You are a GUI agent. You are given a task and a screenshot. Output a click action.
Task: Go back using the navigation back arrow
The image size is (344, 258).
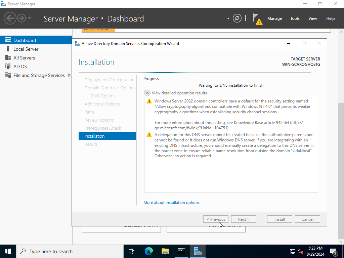click(x=10, y=18)
